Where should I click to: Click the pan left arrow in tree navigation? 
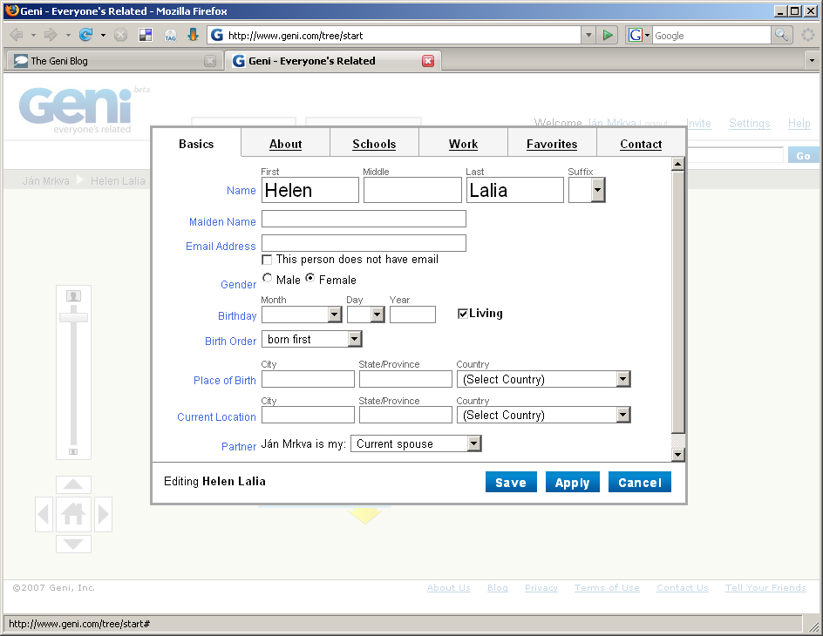coord(44,514)
